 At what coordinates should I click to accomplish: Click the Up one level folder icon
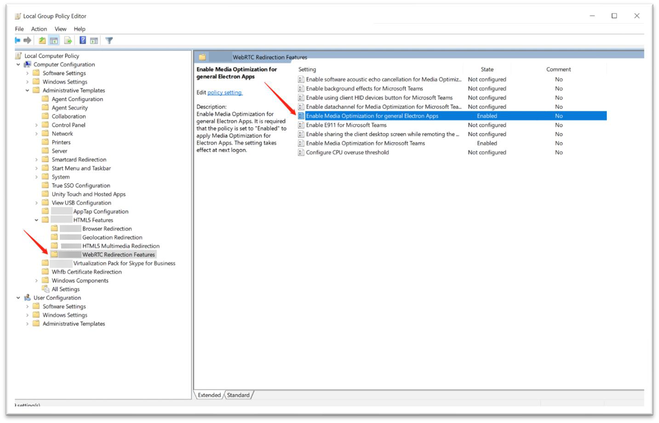point(42,41)
